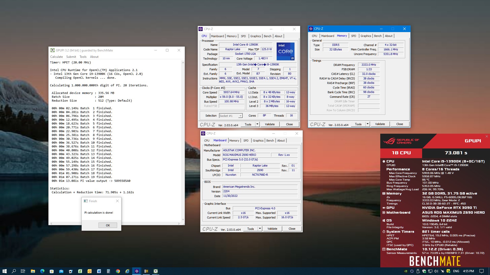This screenshot has height=275, width=490.
Task: Open Windows Security shield tray icon
Action: click(424, 271)
